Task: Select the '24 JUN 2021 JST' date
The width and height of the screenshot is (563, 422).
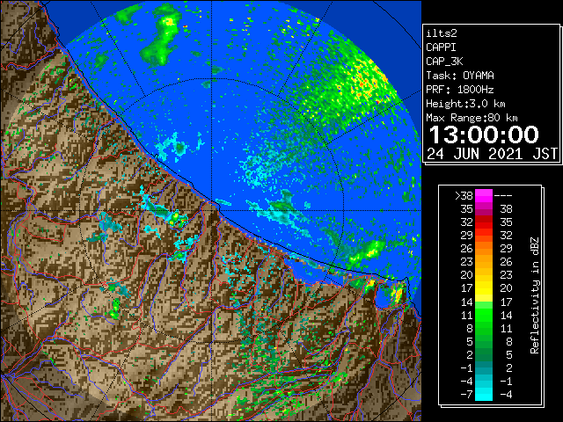Action: (492, 154)
